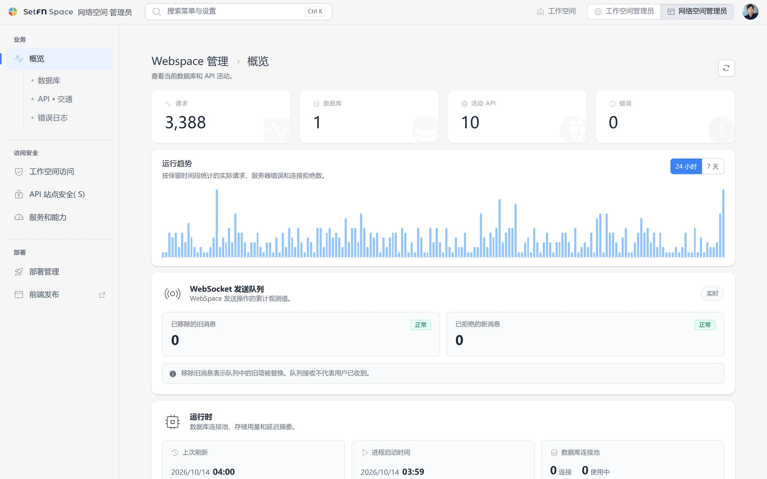Click 正常 badge on 已移除的旧消息

(421, 325)
